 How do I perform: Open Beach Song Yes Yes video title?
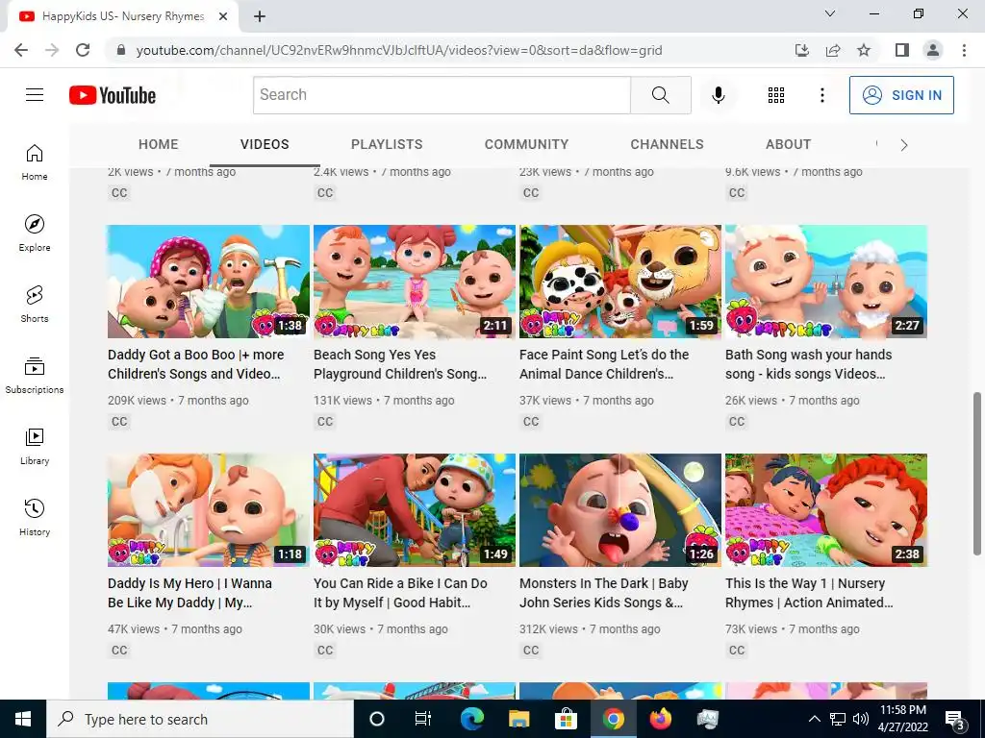coord(400,364)
